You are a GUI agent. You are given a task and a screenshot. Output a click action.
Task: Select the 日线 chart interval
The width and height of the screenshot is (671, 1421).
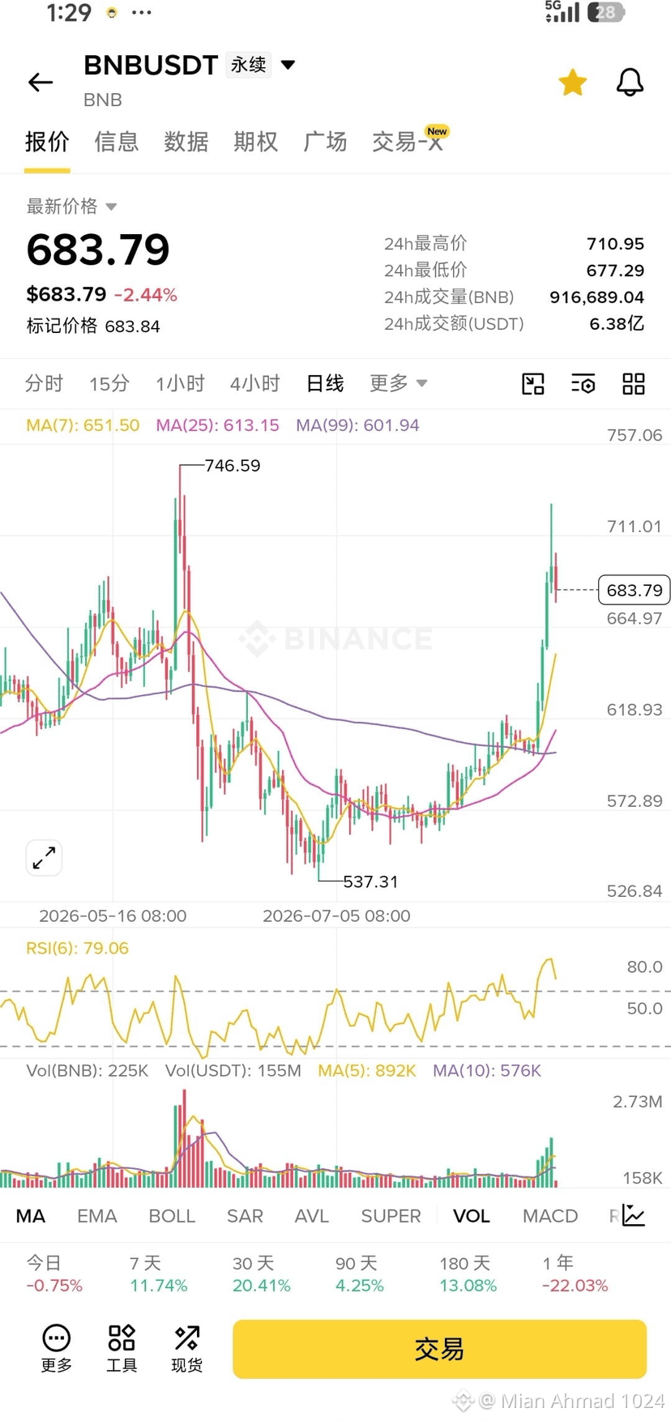325,383
